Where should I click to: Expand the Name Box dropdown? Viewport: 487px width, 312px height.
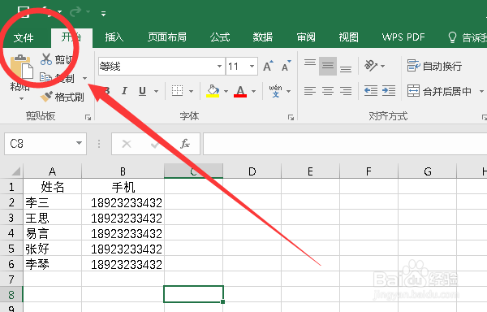(80, 143)
